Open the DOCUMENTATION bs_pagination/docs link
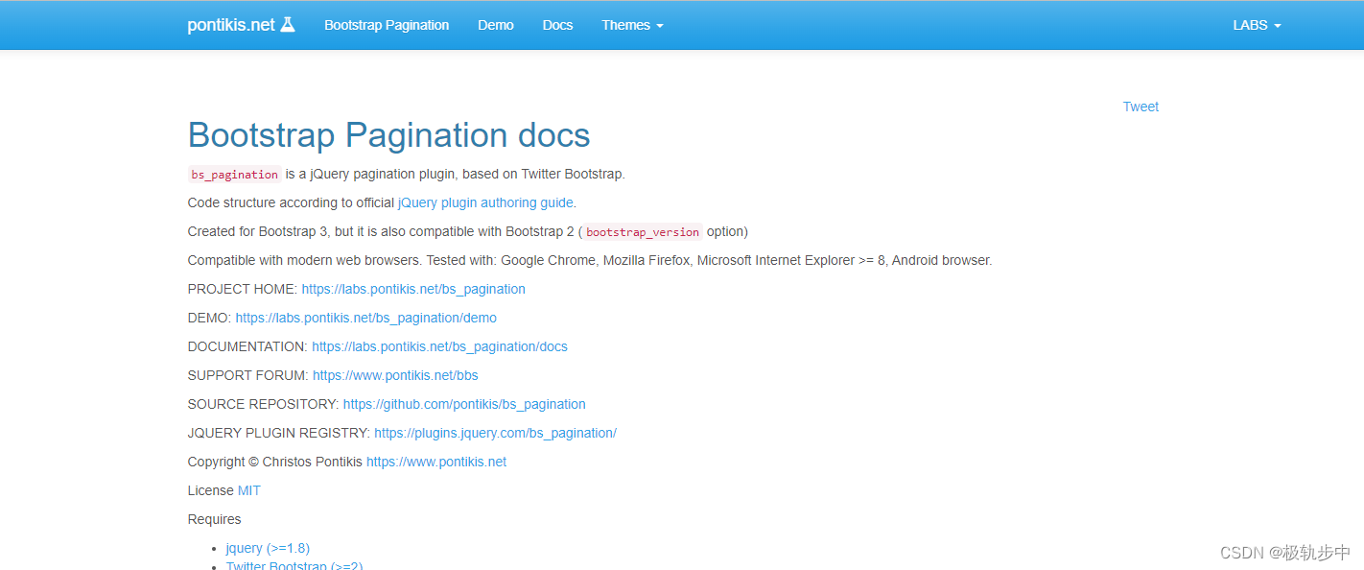1364x570 pixels. click(x=439, y=346)
